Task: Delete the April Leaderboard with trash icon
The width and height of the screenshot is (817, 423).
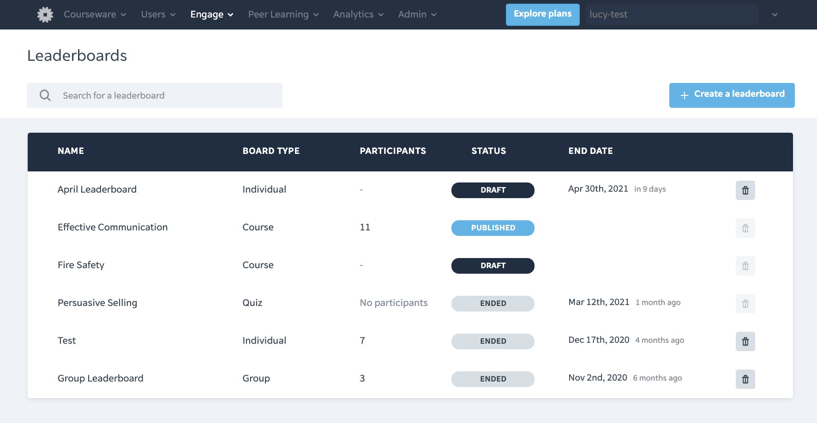Action: [745, 190]
